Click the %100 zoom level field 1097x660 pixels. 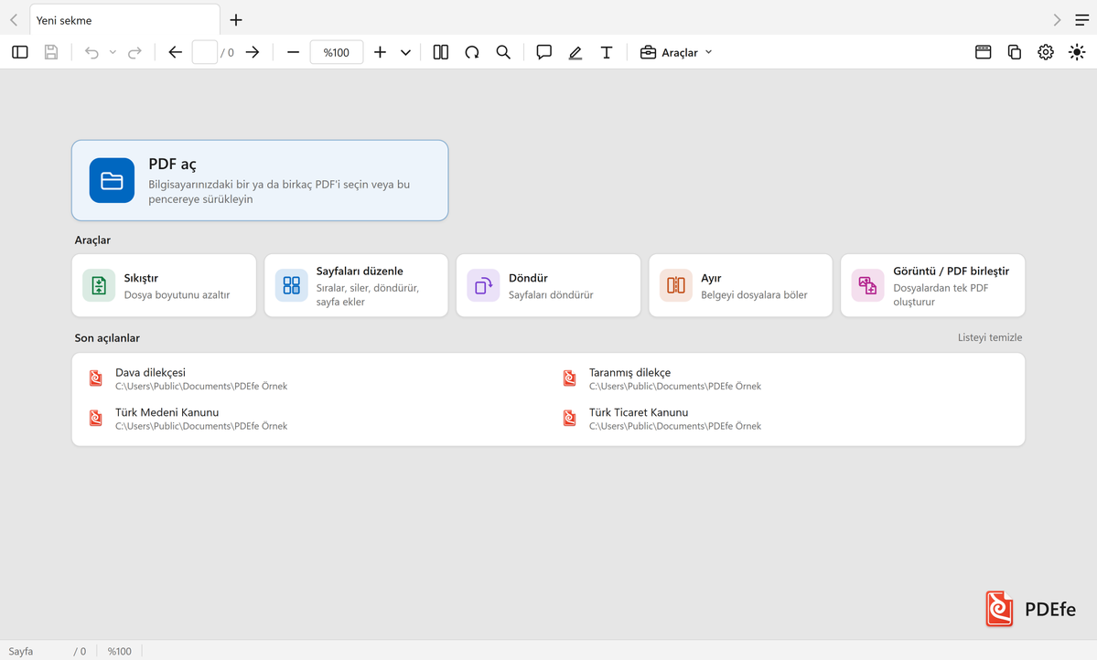click(x=337, y=52)
